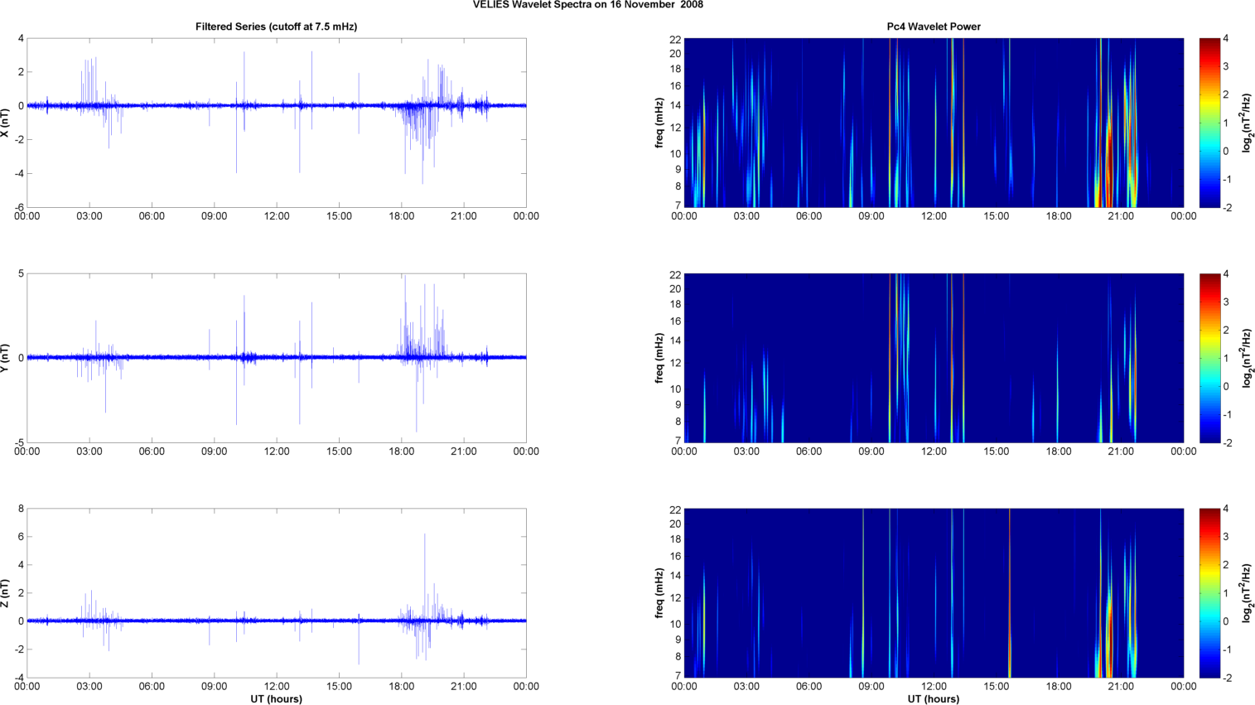
Task: Click log2(nT²/Hz) label beside middle colorbar
Action: click(x=1247, y=358)
